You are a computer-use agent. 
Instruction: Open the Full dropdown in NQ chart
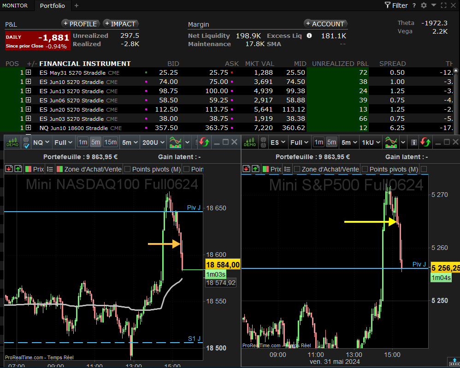pyautogui.click(x=63, y=142)
